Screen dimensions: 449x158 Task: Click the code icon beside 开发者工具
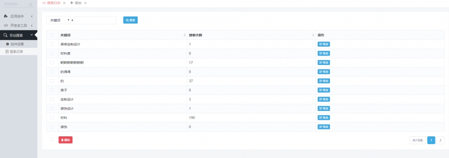[6, 25]
